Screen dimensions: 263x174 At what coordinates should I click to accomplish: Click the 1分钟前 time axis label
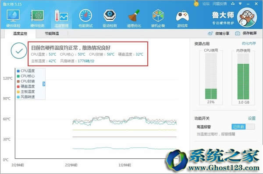click(x=125, y=165)
